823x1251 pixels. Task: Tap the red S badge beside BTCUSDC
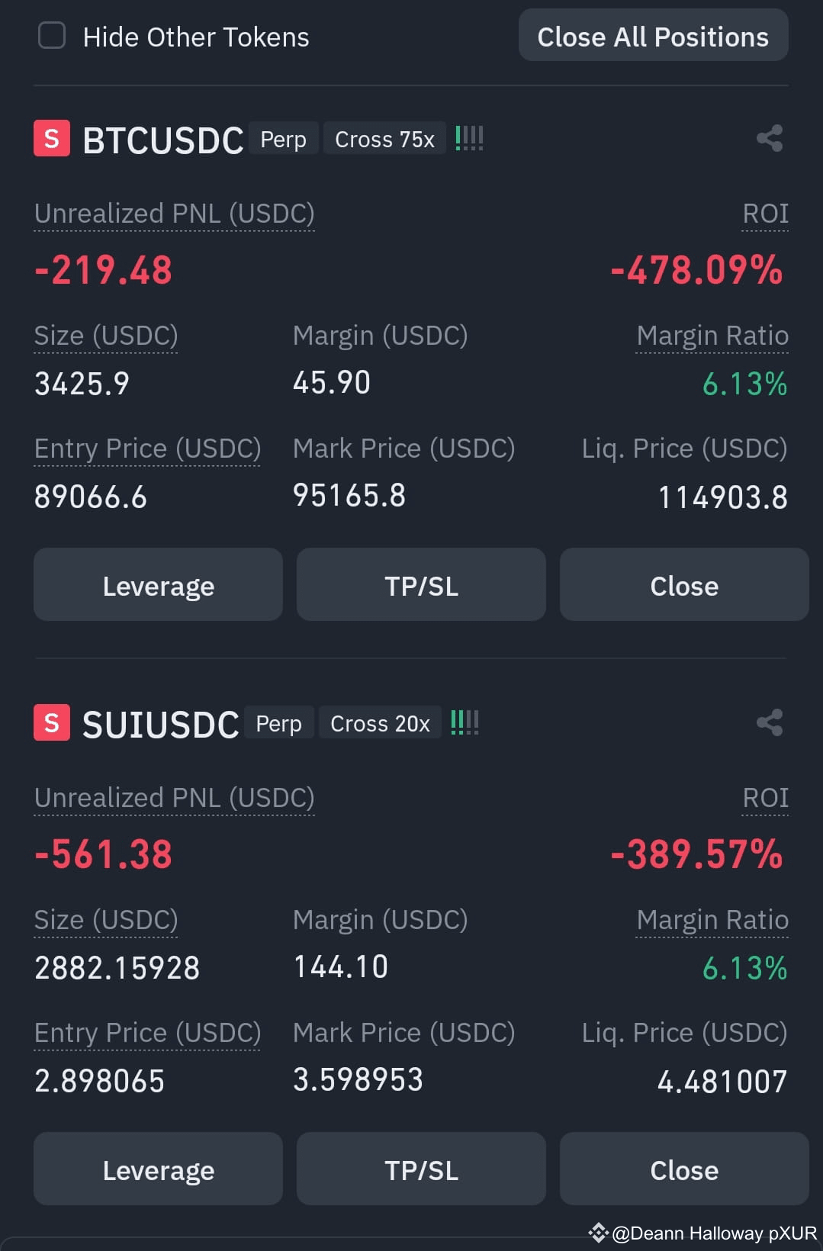click(x=52, y=139)
